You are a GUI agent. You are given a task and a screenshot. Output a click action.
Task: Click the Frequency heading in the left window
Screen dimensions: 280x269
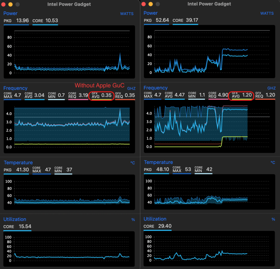(15, 88)
